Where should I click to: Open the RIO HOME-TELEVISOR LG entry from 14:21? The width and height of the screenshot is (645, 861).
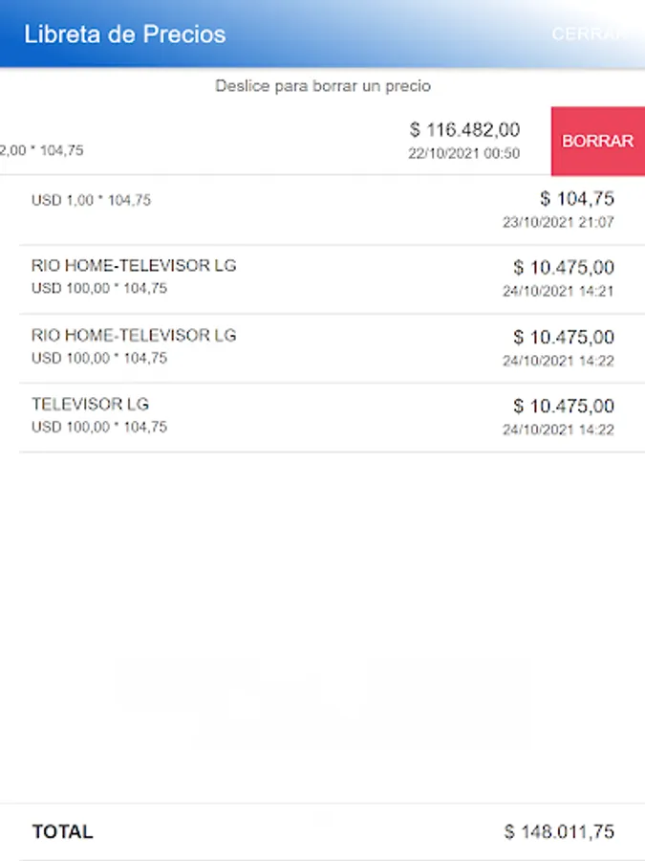pyautogui.click(x=134, y=265)
